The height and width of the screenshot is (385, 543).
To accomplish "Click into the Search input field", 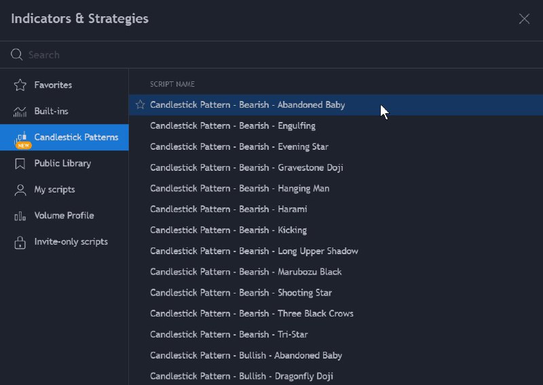I will tap(277, 55).
